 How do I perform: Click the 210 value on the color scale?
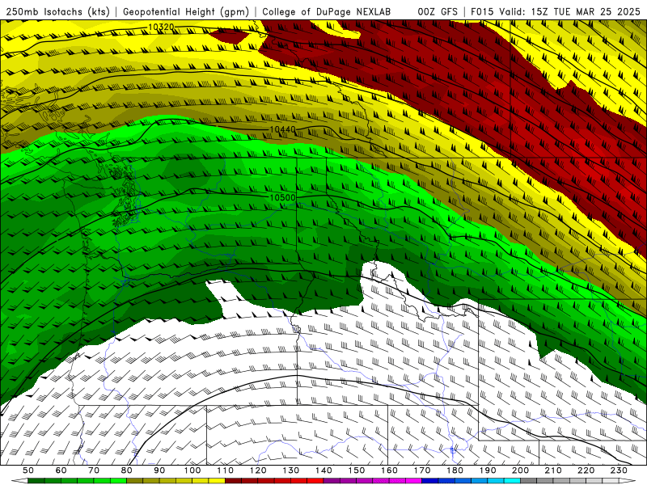click(x=554, y=470)
